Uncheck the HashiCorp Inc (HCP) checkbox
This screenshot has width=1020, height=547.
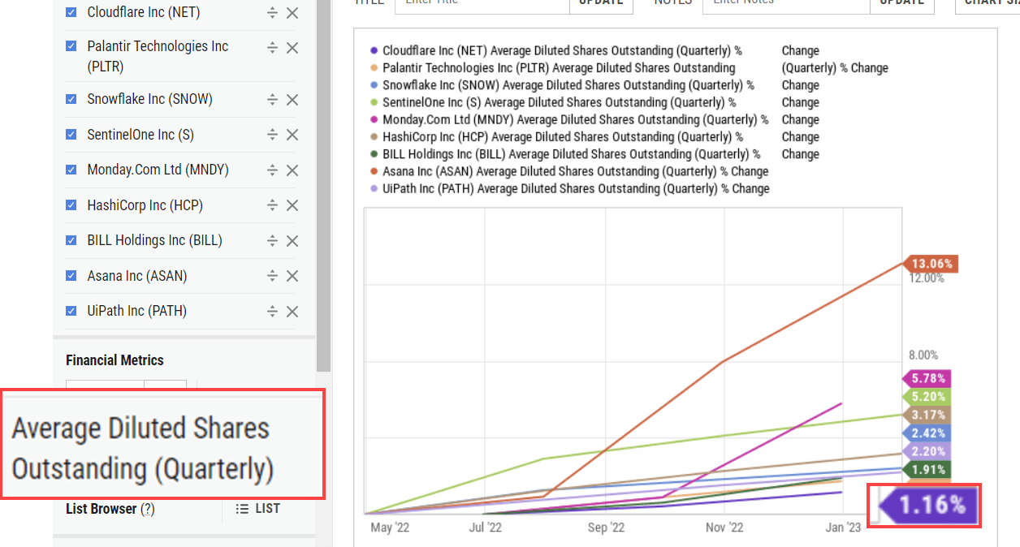click(71, 205)
